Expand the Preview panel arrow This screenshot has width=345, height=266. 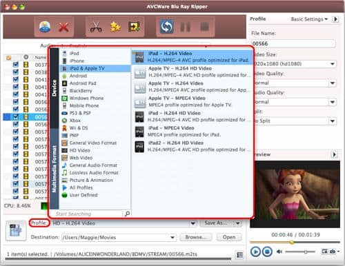click(x=335, y=154)
